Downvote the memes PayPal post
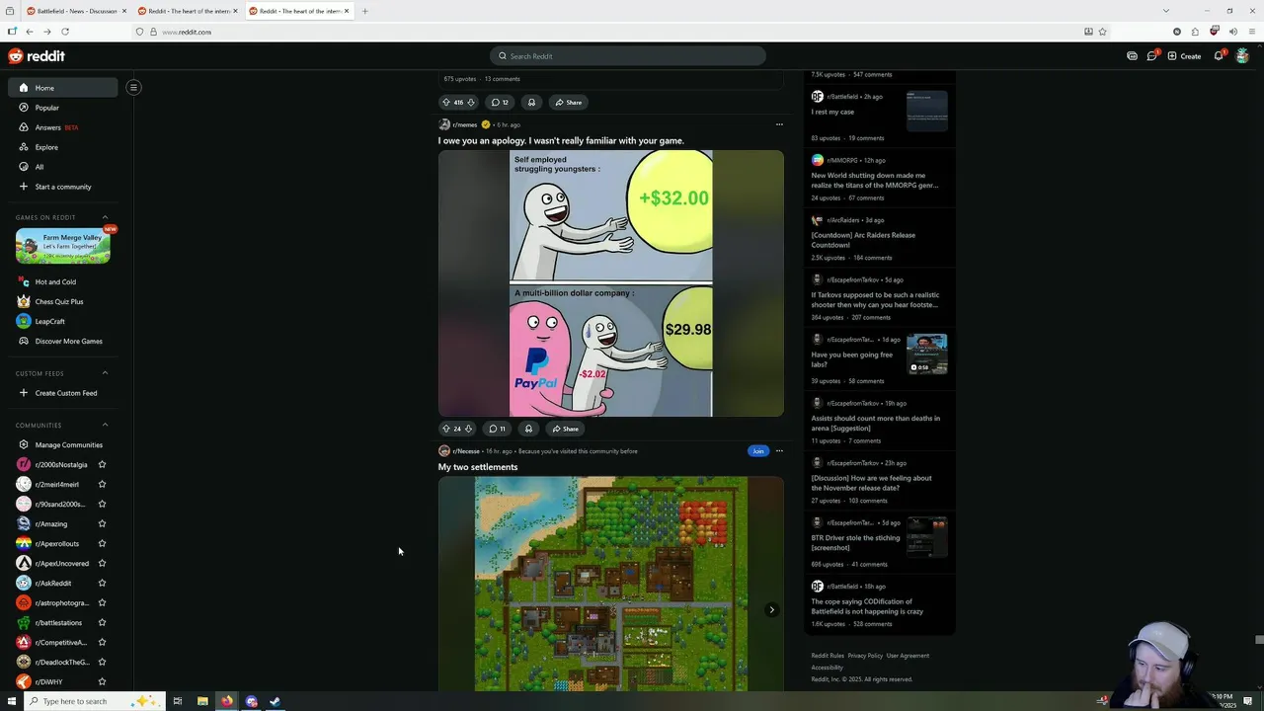Screen dimensions: 1264x711 (468, 429)
